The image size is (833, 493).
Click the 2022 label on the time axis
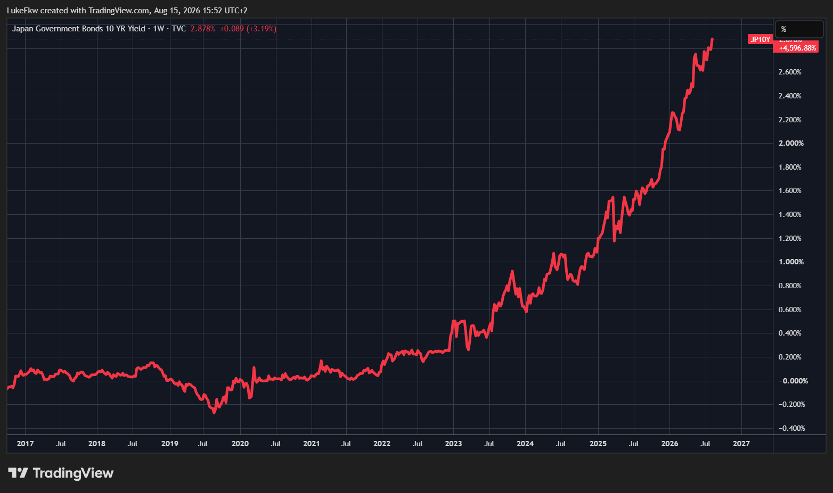tap(382, 444)
